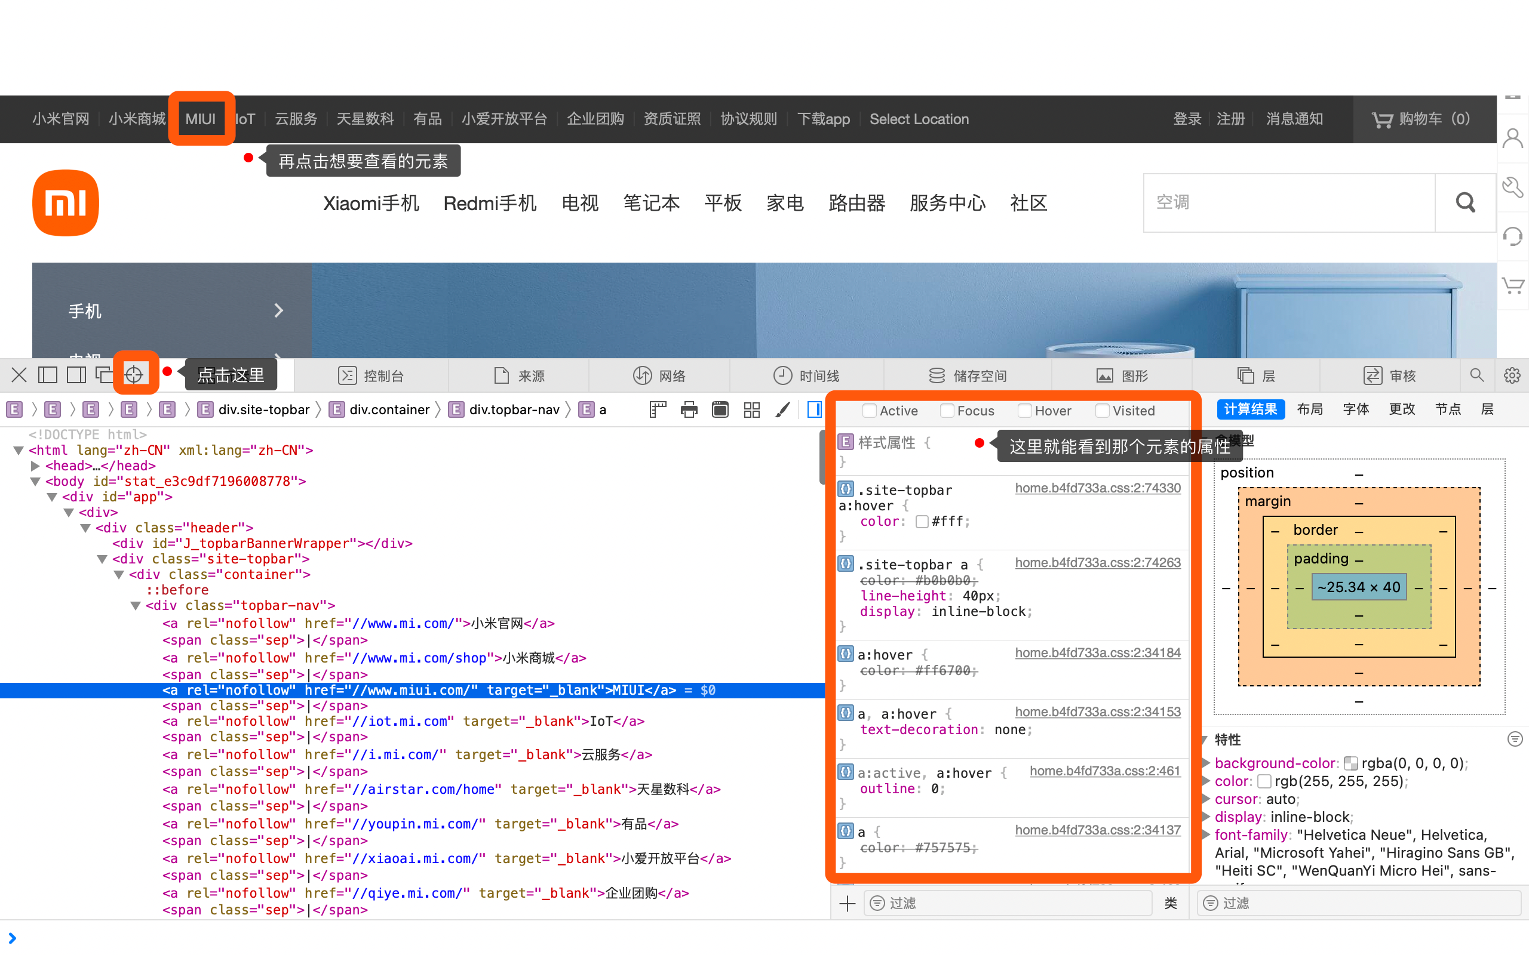
Task: Click the 空调 search input field
Action: [1289, 203]
